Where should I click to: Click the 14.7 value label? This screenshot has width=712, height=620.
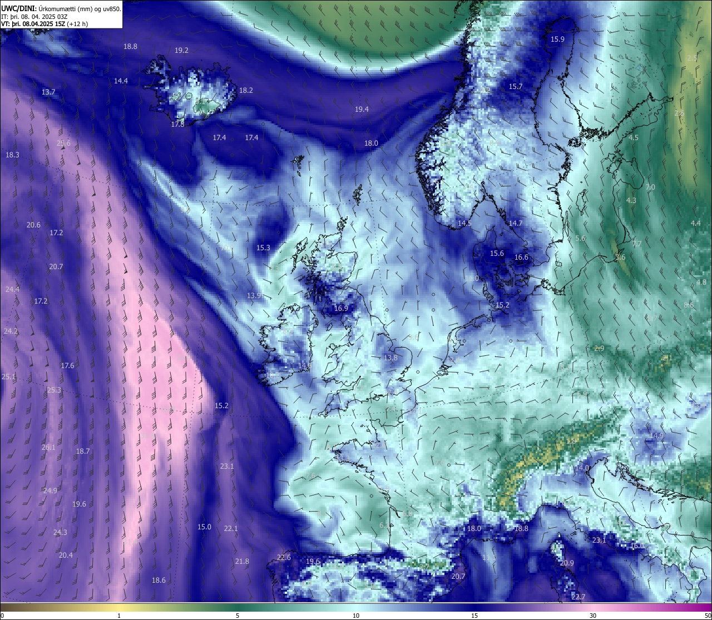coord(515,223)
